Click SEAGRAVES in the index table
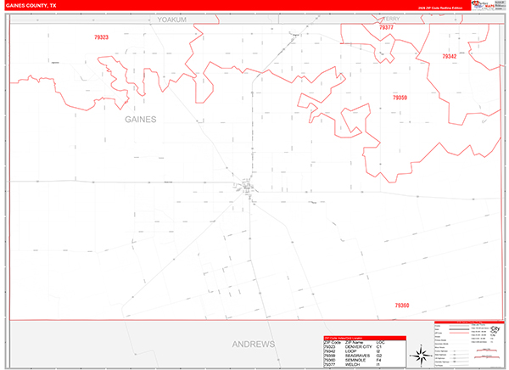This screenshot has width=509, height=370. pos(357,356)
